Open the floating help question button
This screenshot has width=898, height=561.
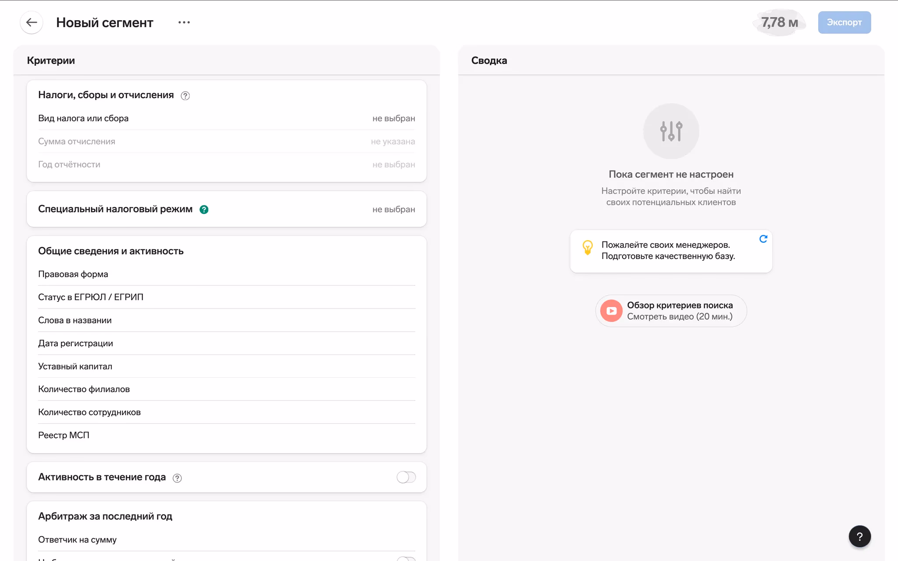(859, 536)
